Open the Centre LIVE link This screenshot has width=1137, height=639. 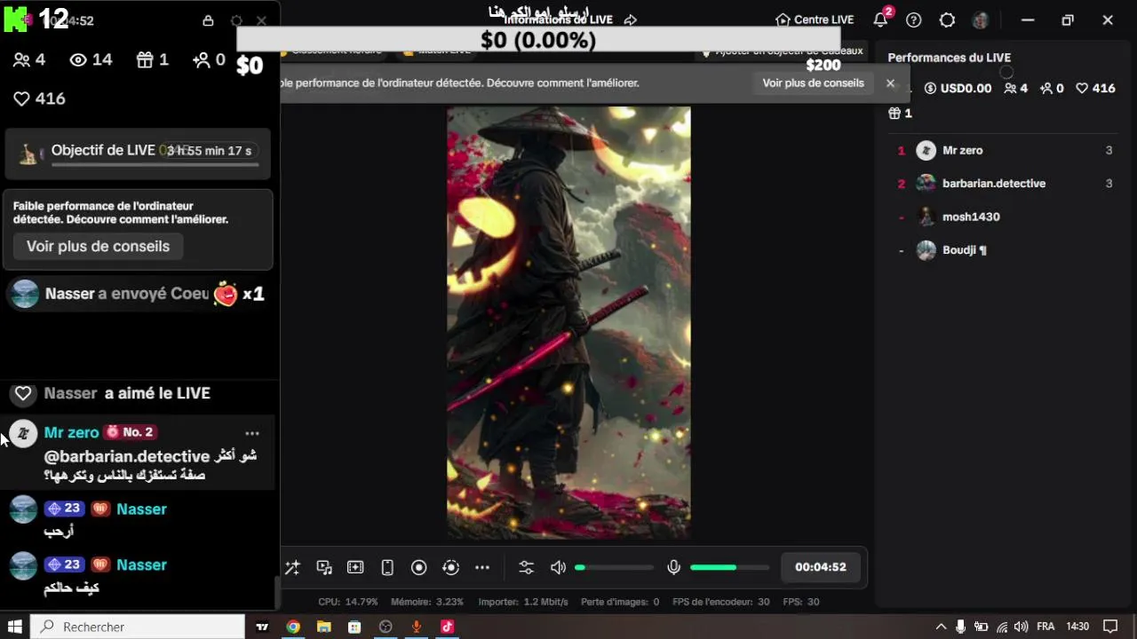tap(815, 20)
